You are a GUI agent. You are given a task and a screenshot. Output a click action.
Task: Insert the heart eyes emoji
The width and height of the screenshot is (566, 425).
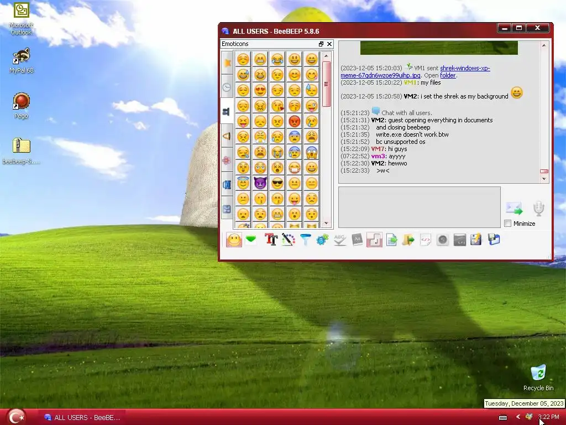click(x=260, y=90)
